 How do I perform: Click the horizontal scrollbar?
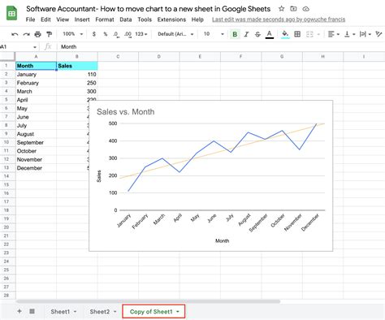click(x=148, y=301)
